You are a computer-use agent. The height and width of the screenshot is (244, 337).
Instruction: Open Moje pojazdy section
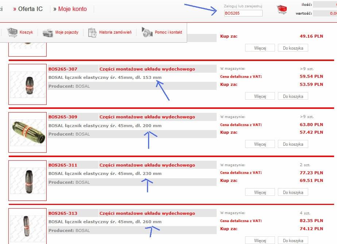(x=67, y=32)
